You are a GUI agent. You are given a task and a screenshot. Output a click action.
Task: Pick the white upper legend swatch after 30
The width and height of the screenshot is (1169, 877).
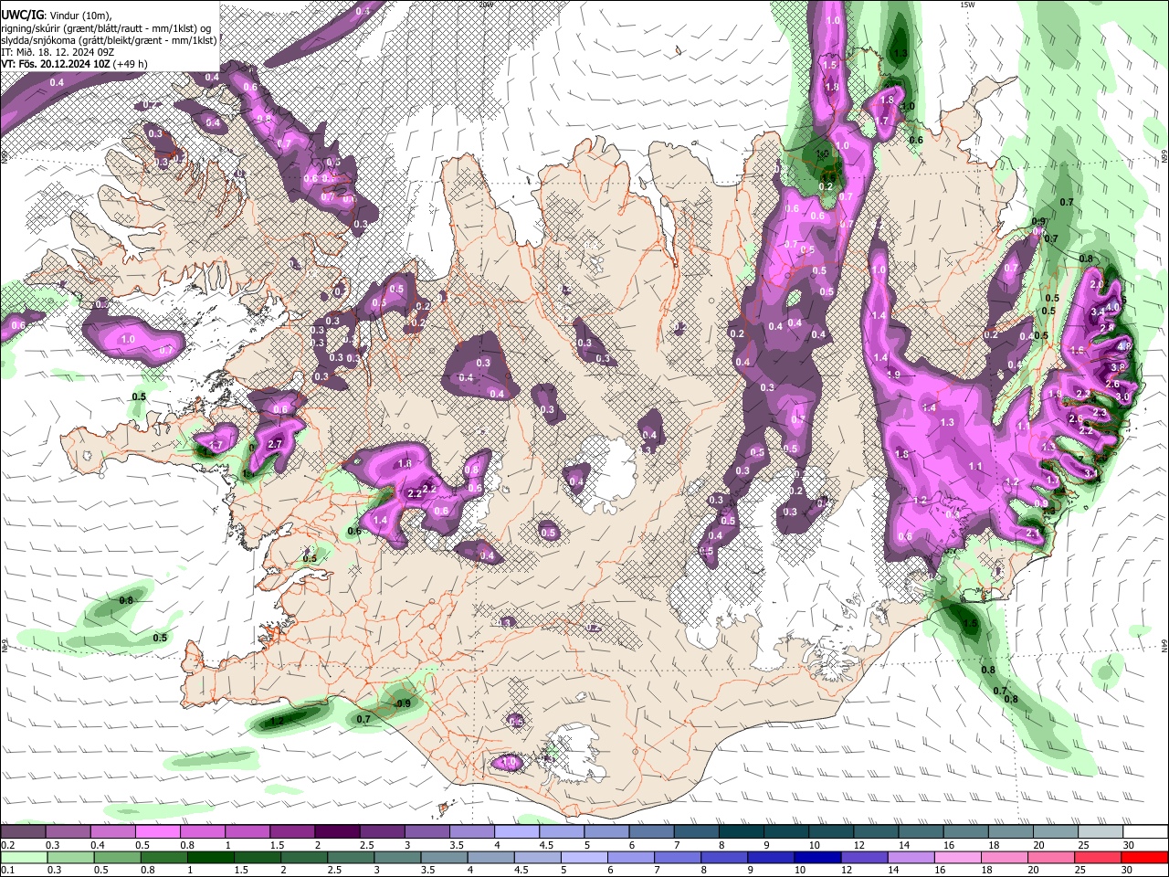coord(1145,831)
